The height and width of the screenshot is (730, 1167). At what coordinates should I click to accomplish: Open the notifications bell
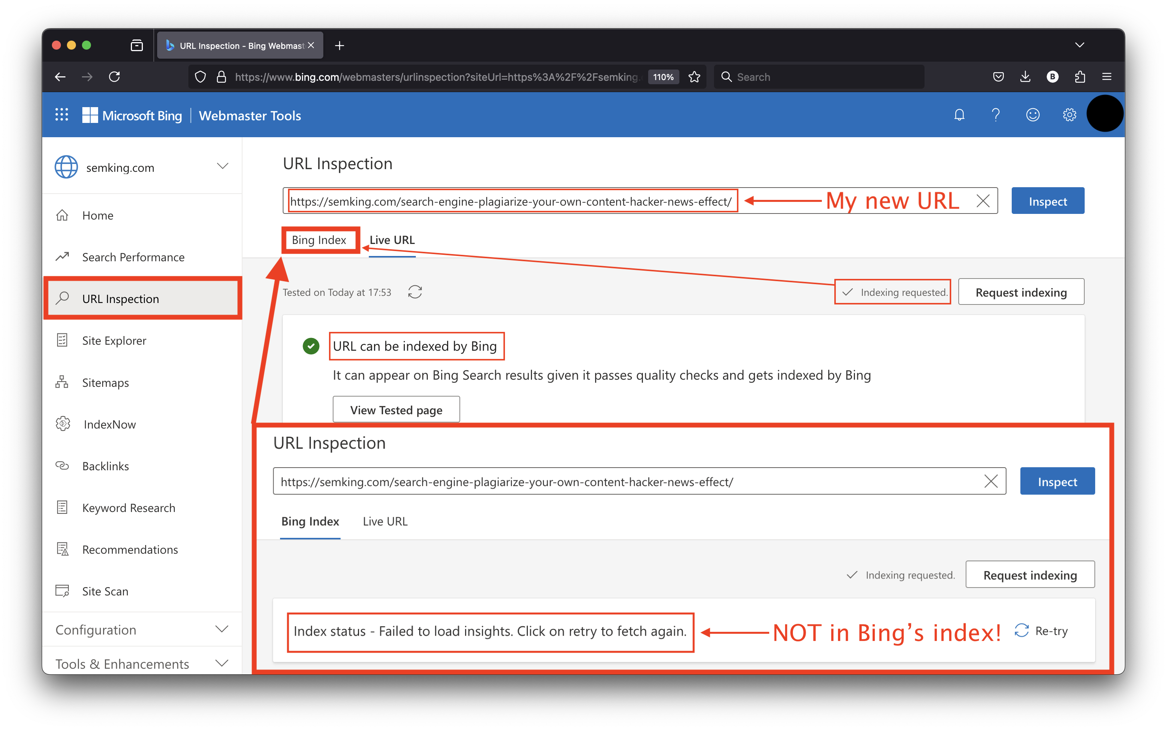coord(959,115)
